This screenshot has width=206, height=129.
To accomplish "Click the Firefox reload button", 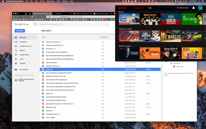I will point(32,17).
